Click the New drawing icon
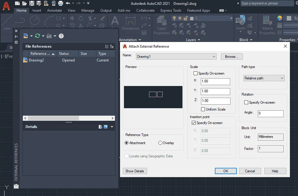The height and width of the screenshot is (196, 298). pyautogui.click(x=17, y=3)
